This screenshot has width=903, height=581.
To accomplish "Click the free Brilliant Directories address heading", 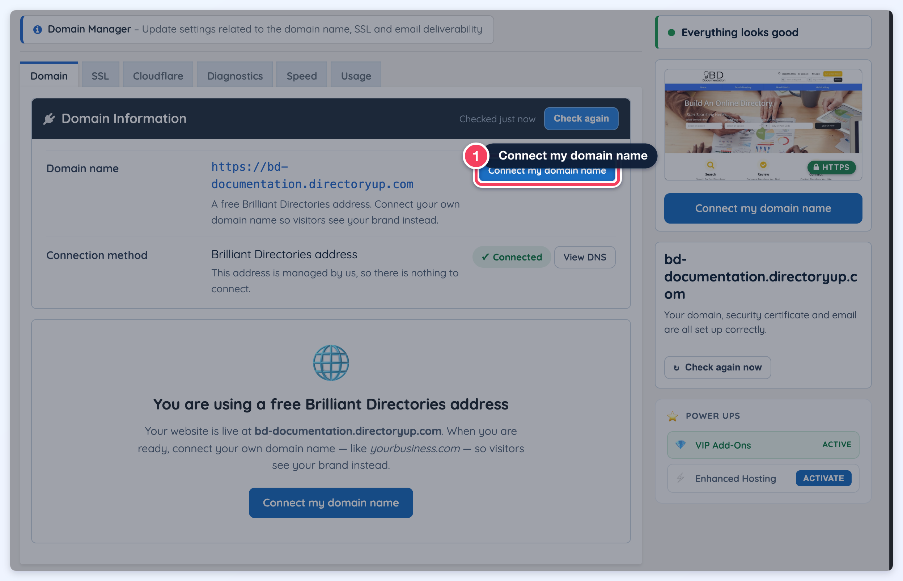I will tap(331, 404).
